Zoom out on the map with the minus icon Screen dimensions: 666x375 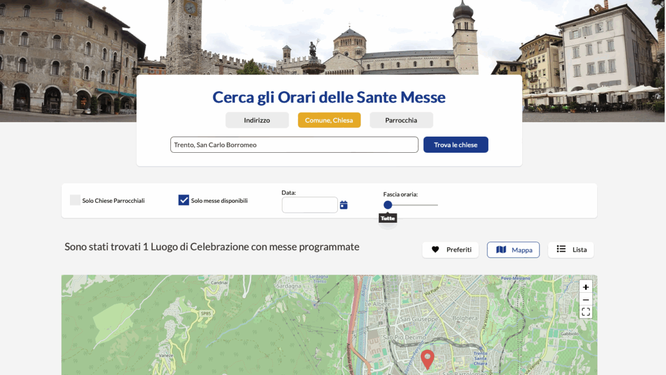tap(586, 299)
